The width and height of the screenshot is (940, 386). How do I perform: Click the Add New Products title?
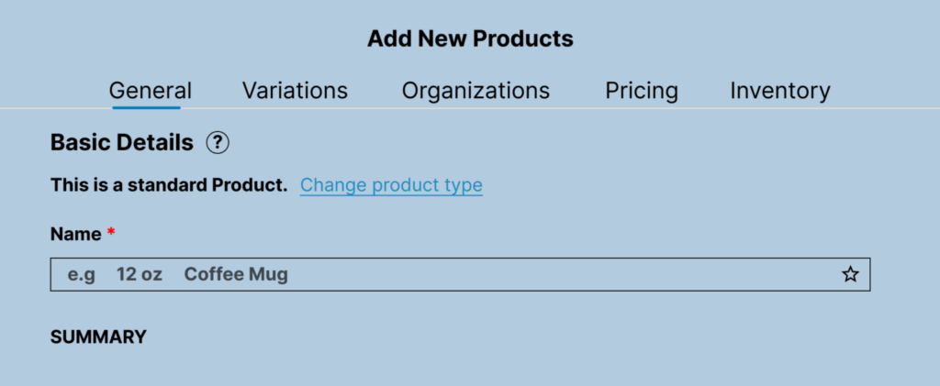[x=470, y=39]
